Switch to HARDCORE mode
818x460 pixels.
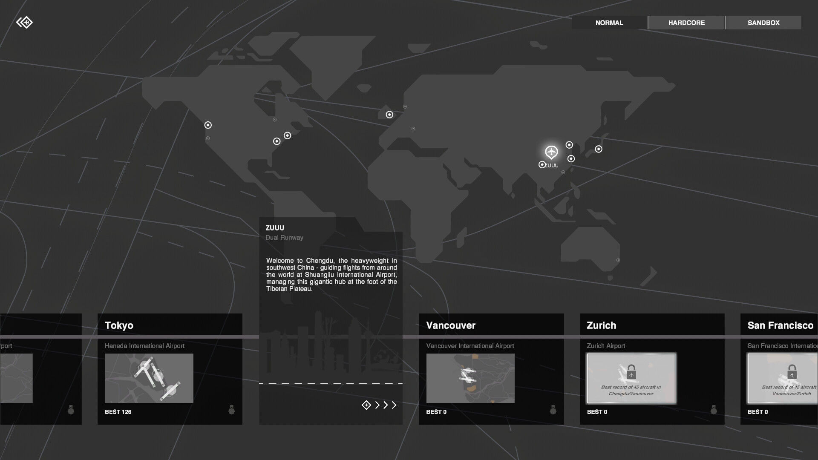(686, 23)
